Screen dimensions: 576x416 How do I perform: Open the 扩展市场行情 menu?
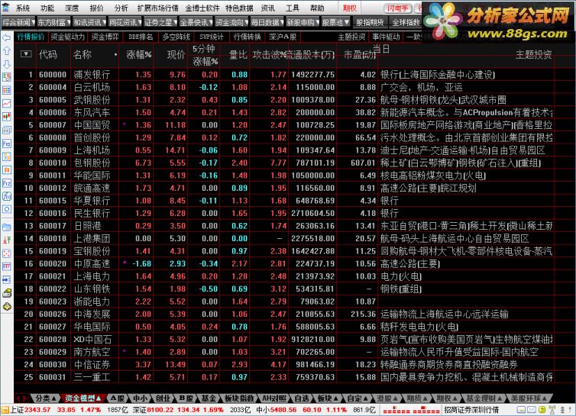157,8
